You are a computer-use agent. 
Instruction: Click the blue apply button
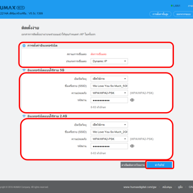159,165
